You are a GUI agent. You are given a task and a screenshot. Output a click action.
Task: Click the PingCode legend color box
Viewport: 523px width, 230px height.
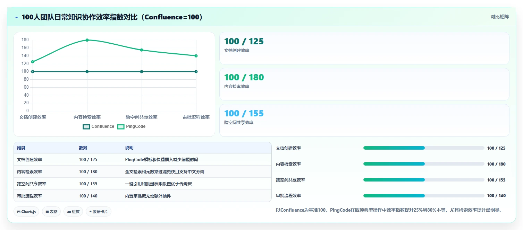[121, 127]
